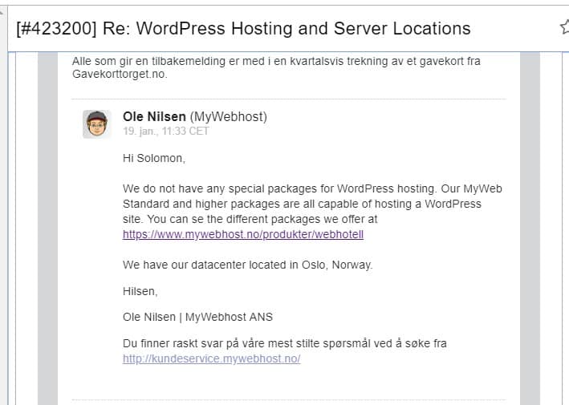
Task: Click the scroll-up arrow at window's left edge
Action: pyautogui.click(x=2, y=12)
